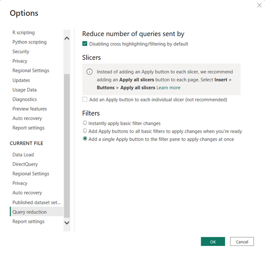Close the Options dialog with the X

[259, 6]
